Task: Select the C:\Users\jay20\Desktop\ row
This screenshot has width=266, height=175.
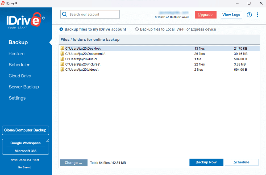Action: pyautogui.click(x=160, y=48)
